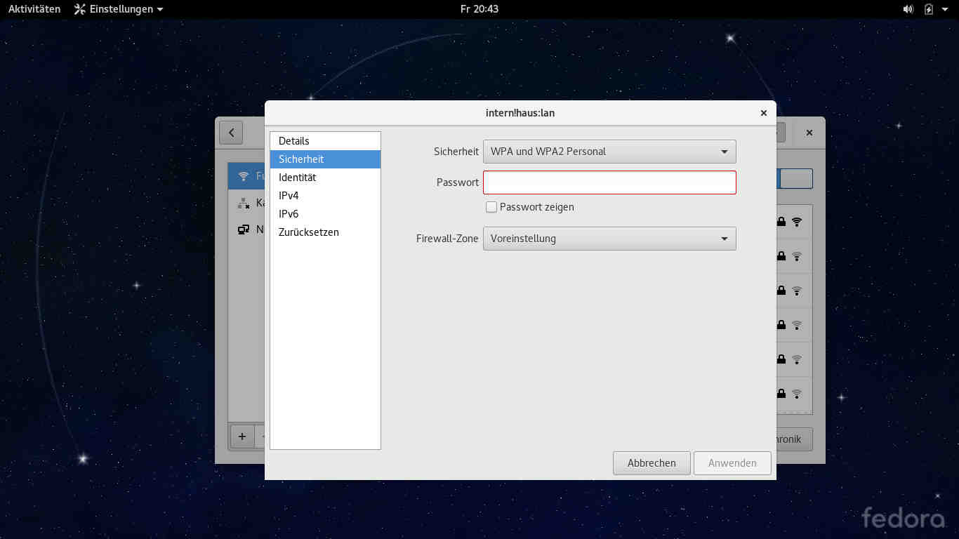
Task: Open the Sicherheit WPA dropdown
Action: tap(609, 152)
